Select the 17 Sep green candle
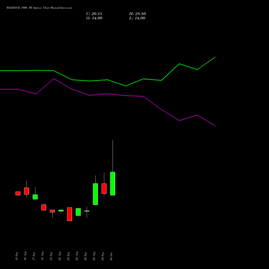The height and width of the screenshot is (269, 269). point(35,197)
